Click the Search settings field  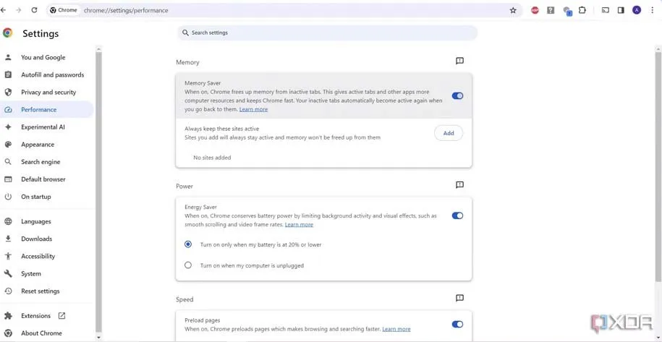(327, 33)
